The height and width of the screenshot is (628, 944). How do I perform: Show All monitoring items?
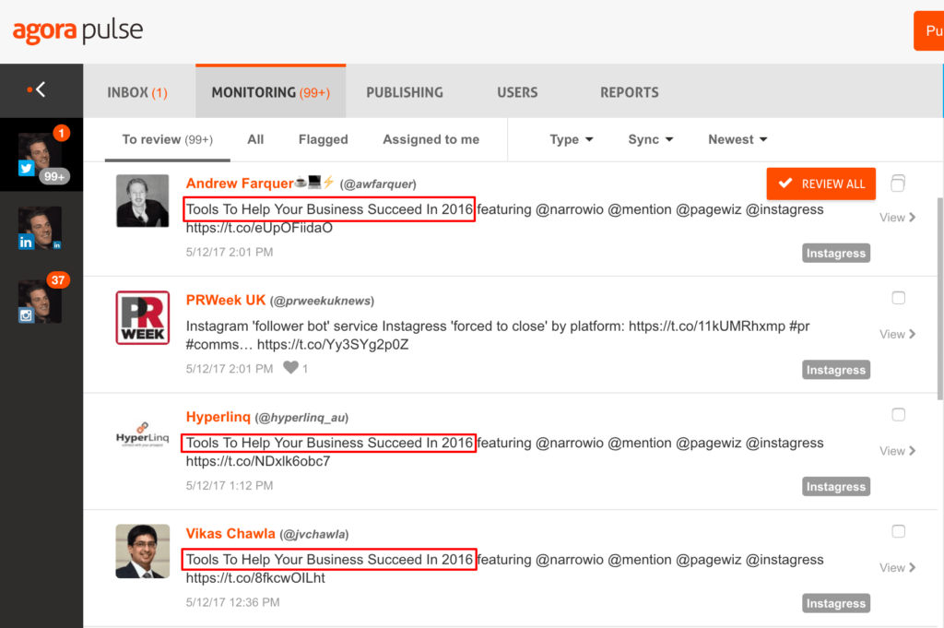[255, 139]
